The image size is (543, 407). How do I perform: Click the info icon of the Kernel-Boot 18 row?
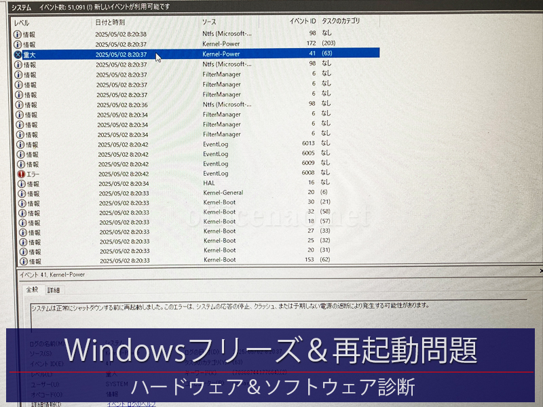tap(23, 222)
